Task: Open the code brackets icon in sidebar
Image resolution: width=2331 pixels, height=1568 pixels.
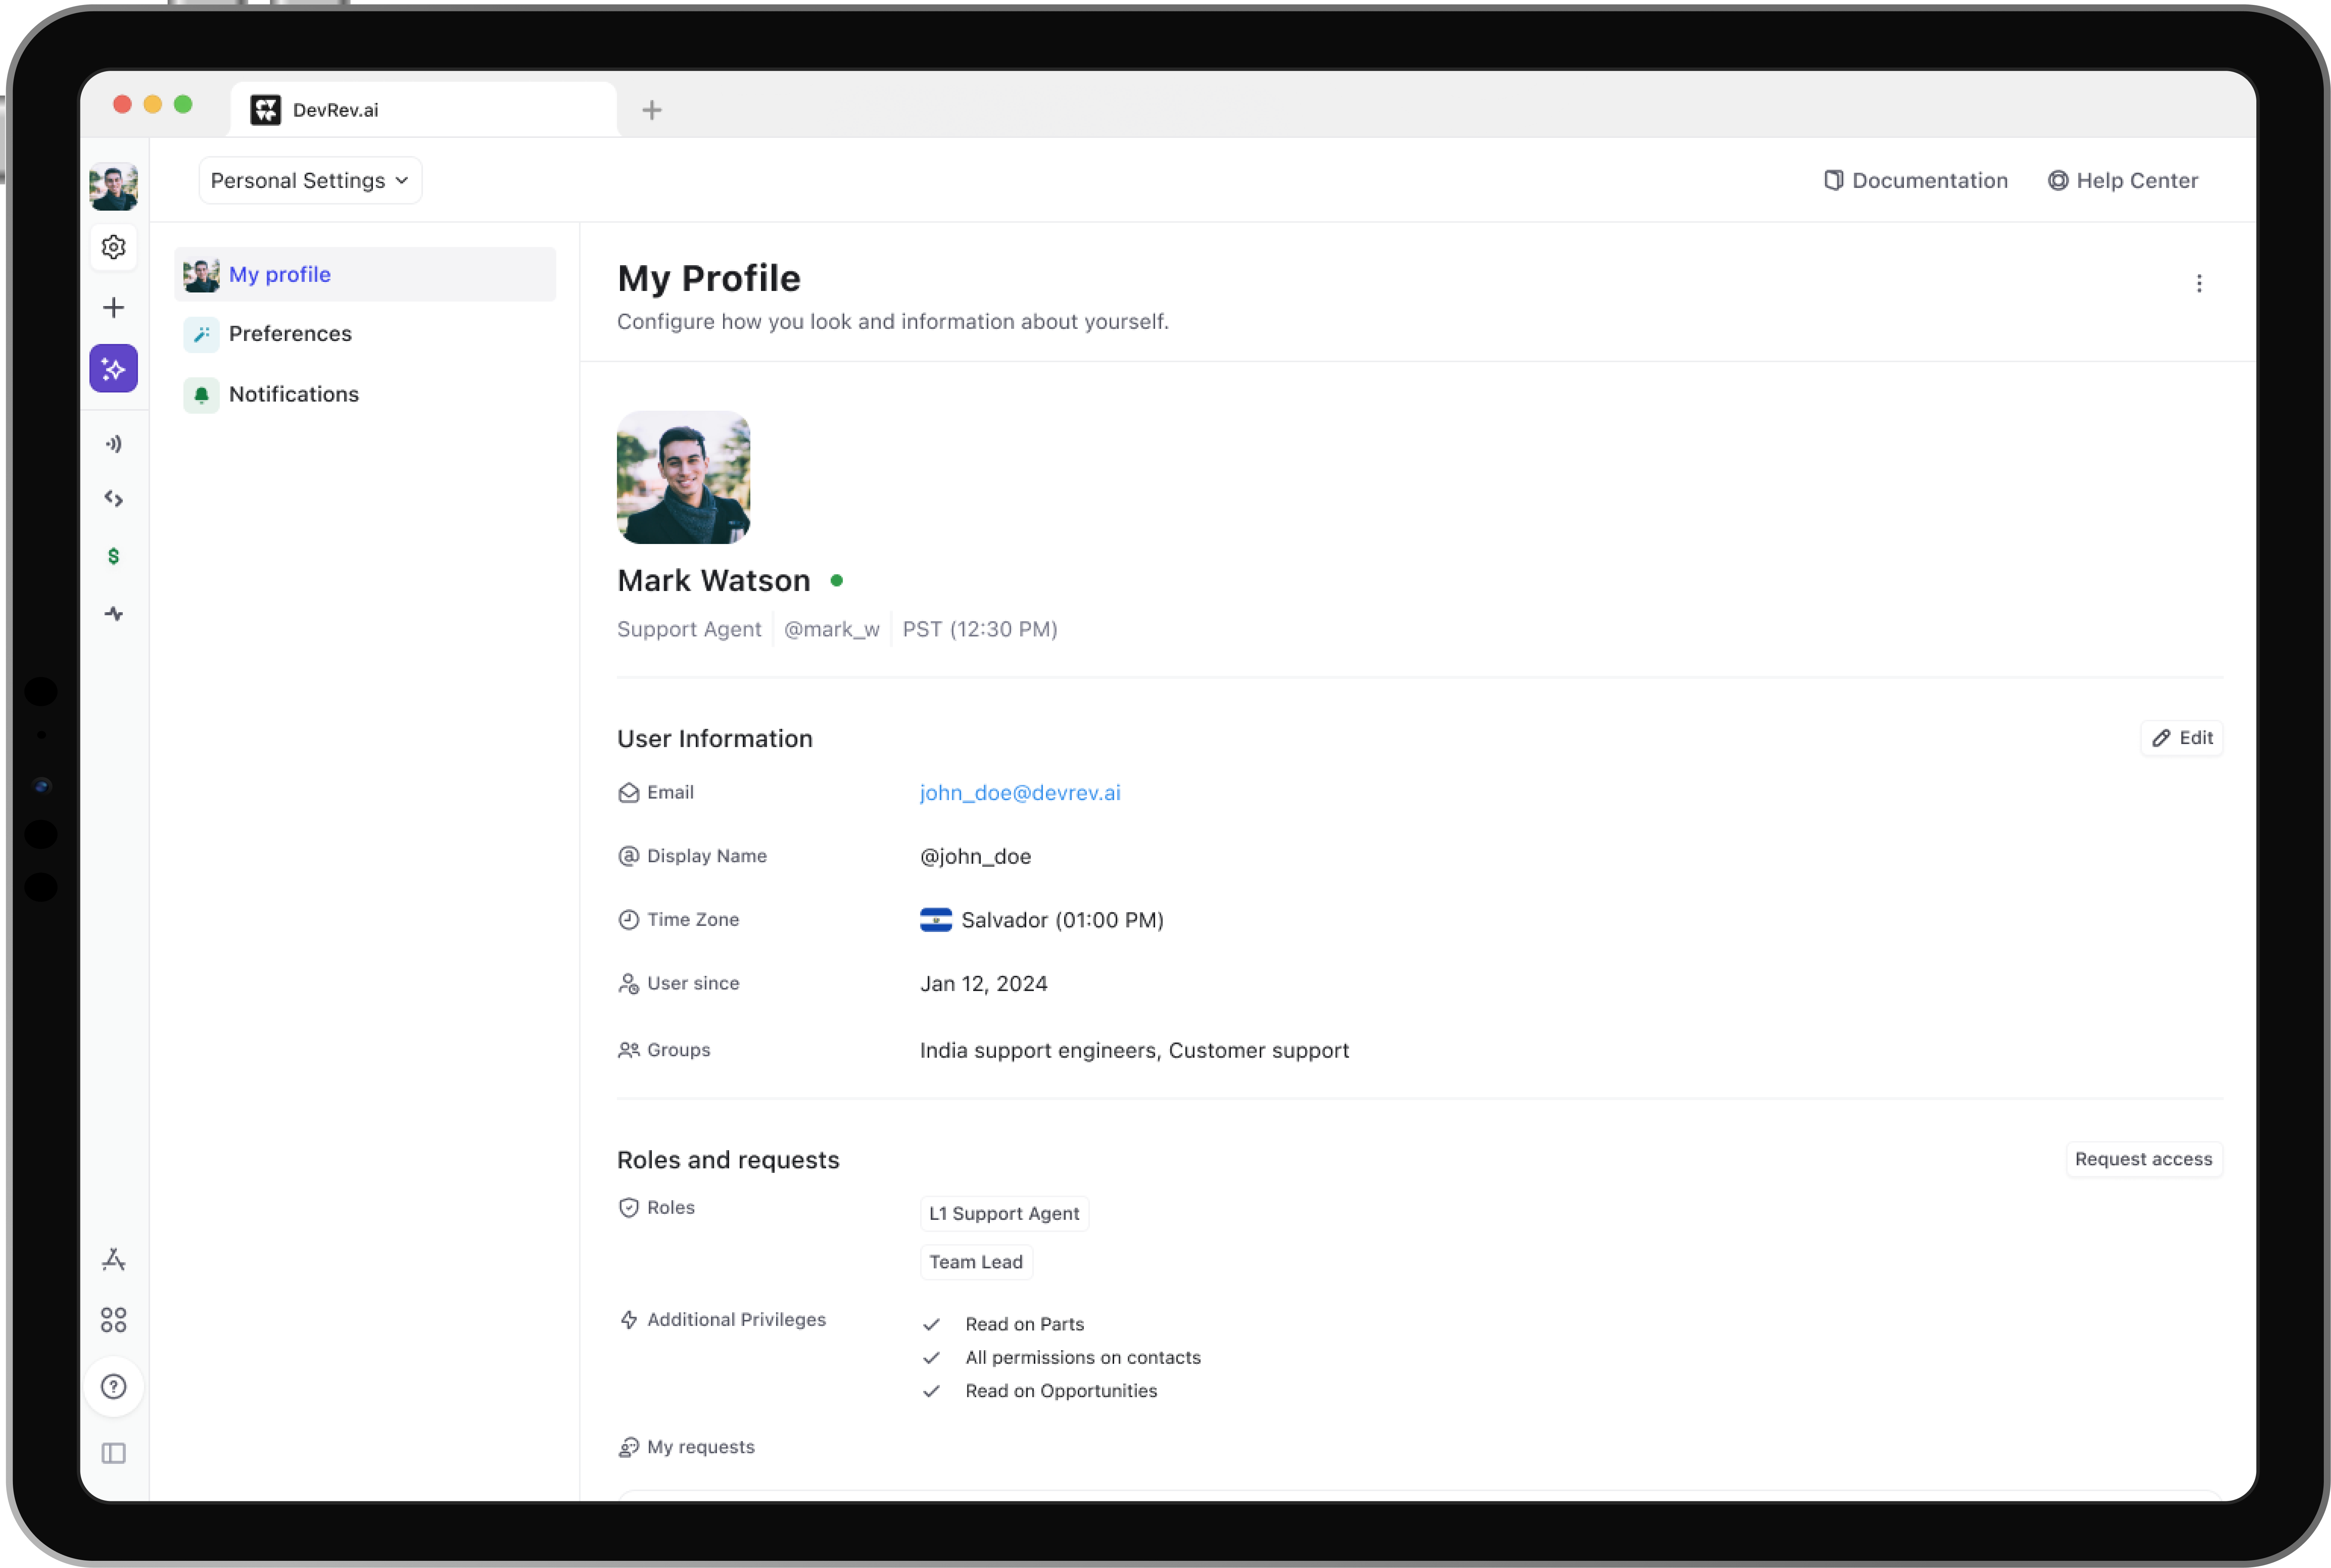Action: click(114, 499)
